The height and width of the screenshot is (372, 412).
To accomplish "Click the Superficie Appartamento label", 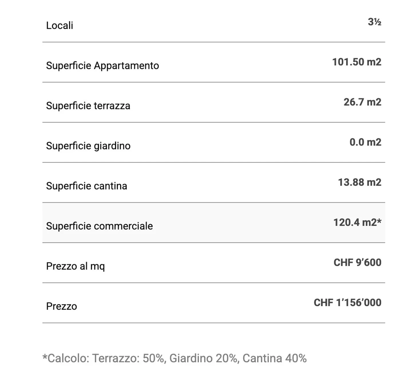I will (x=102, y=66).
